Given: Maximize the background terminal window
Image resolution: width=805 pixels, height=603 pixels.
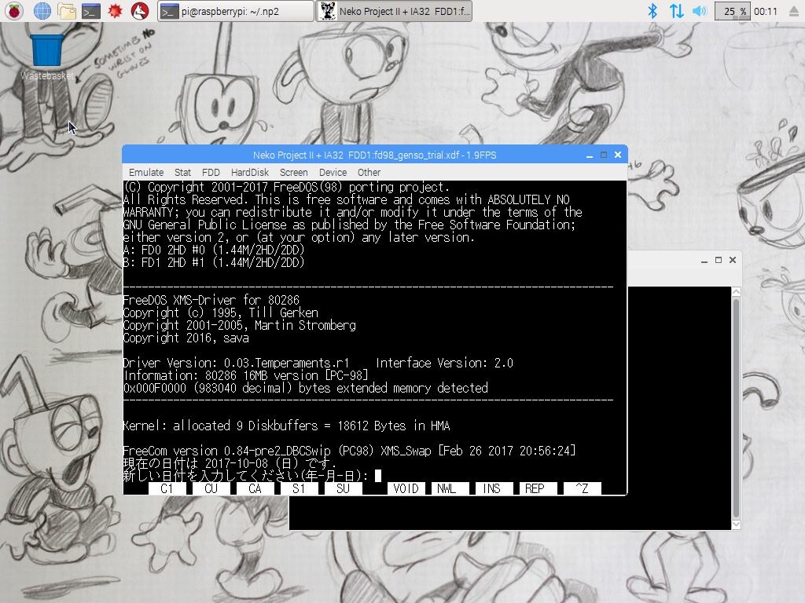Looking at the screenshot, I should 719,261.
